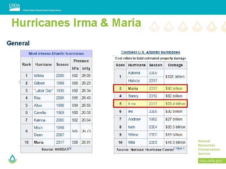
Task: Click the 2004 season link for Ivan
Action: tap(153, 127)
